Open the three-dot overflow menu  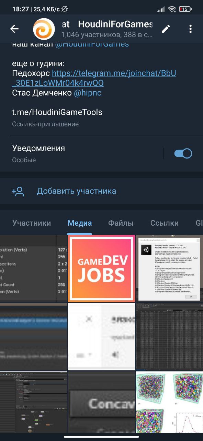[190, 29]
